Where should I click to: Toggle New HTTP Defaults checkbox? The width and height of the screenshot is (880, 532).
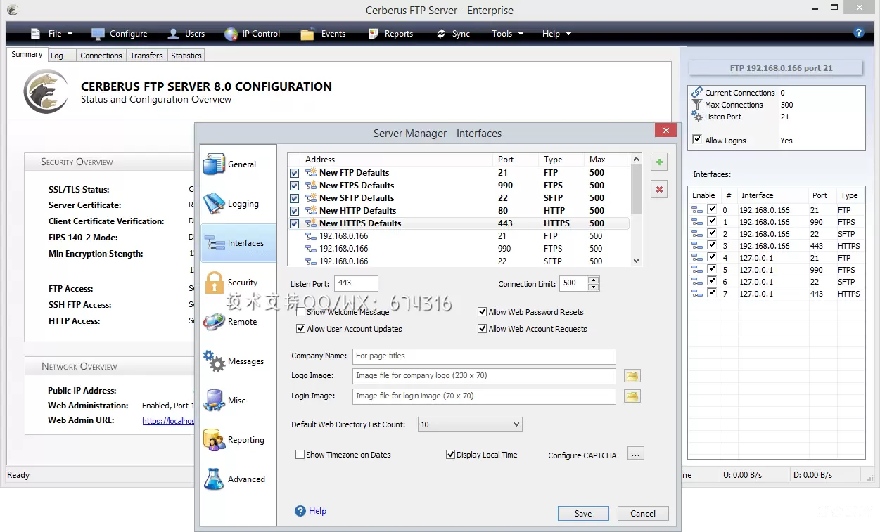[294, 211]
